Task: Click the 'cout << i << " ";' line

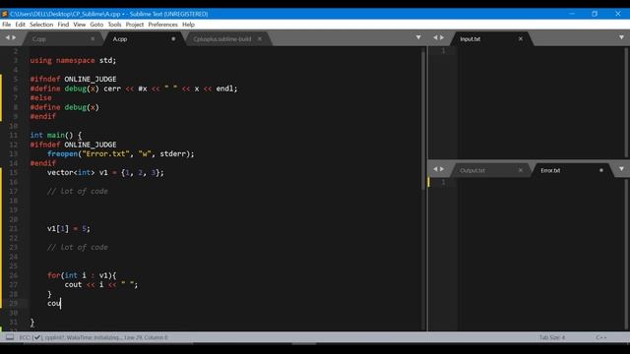Action: pos(101,284)
